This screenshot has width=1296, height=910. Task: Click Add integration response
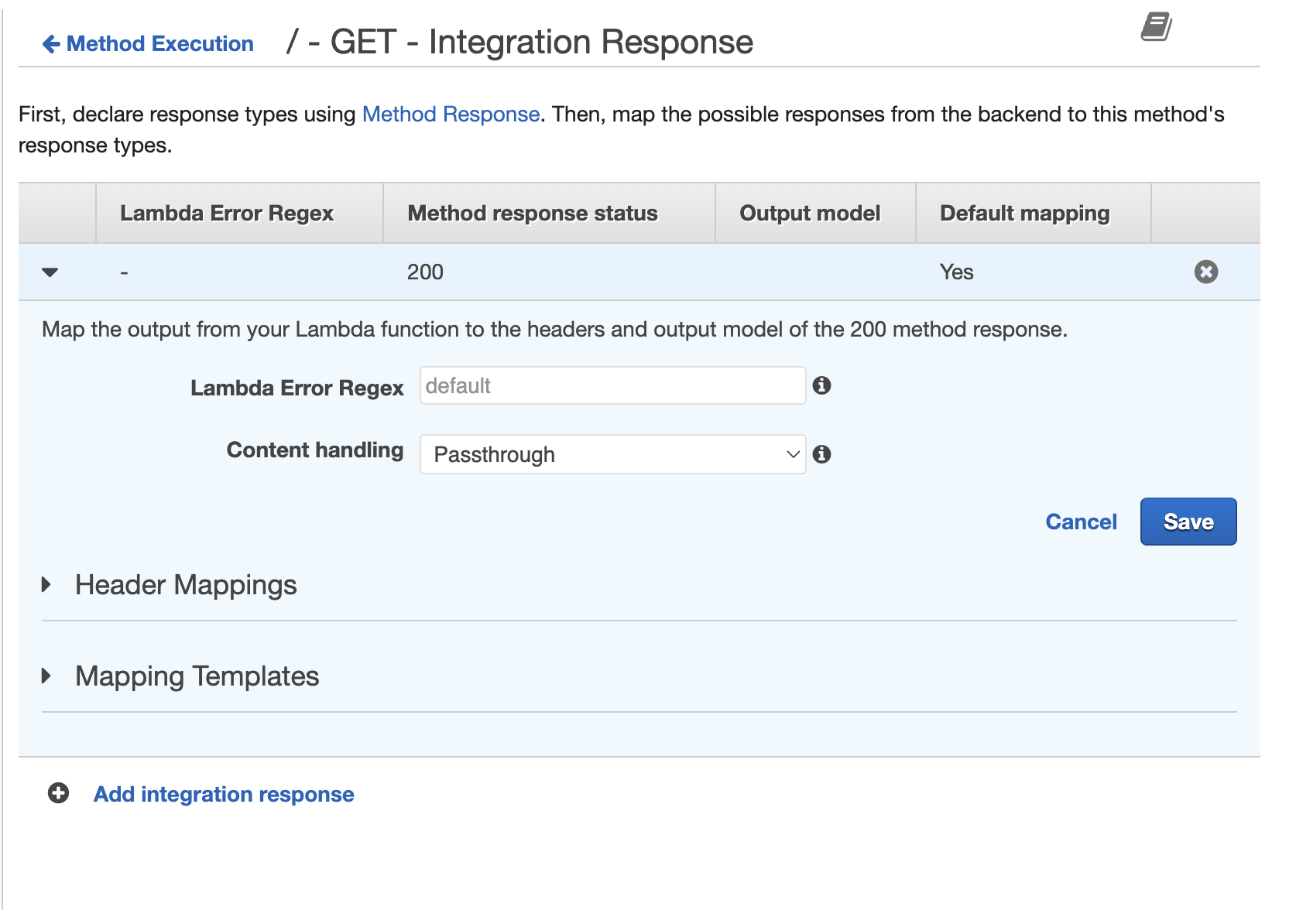223,793
